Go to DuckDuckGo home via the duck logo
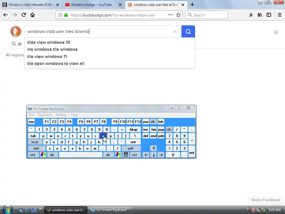This screenshot has width=285, height=214. coord(16,31)
